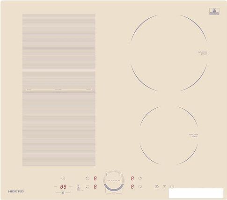227x200 pixels.
Task: Select the top-left zone selector icon
Action: [x=88, y=178]
